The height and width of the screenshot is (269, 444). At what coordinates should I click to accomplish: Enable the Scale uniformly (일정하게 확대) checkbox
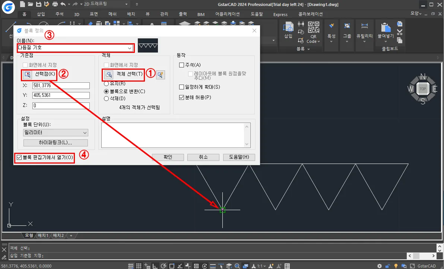182,87
